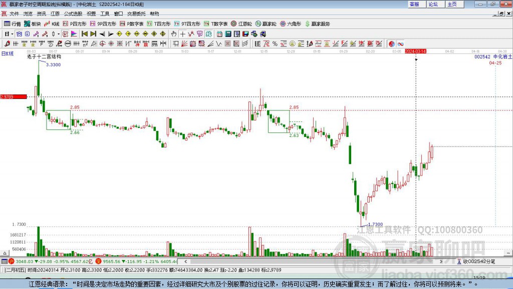This screenshot has width=513, height=289.
Task: Open 赢家服务 dollar-sign service button
Action: [317, 24]
